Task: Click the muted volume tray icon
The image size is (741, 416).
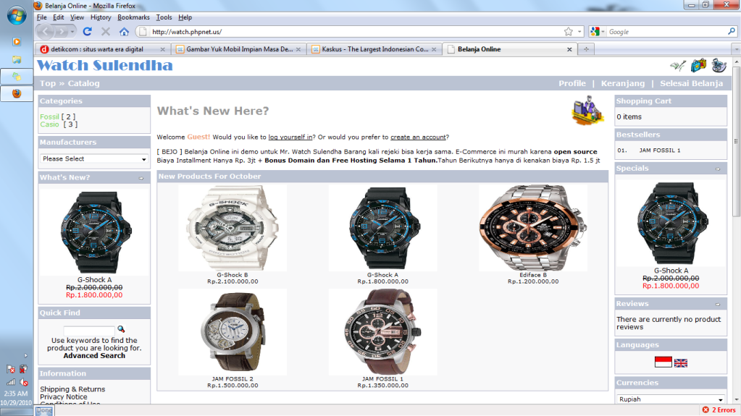Action: tap(23, 382)
